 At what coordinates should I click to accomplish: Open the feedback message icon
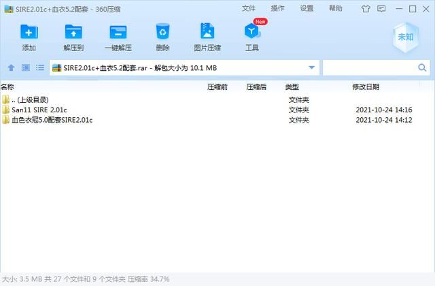point(381,9)
